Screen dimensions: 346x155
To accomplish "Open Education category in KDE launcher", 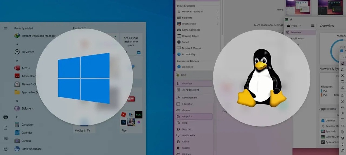I will [x=194, y=104].
